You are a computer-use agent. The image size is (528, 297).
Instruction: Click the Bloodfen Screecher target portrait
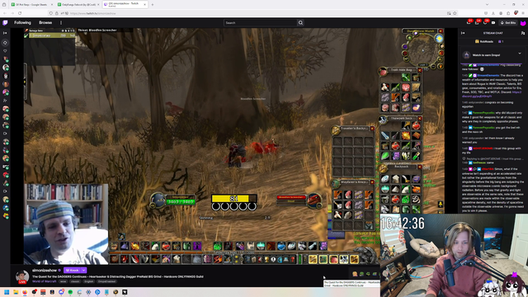(313, 200)
